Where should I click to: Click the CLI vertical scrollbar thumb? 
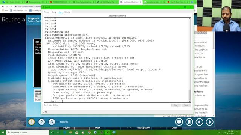[189, 95]
